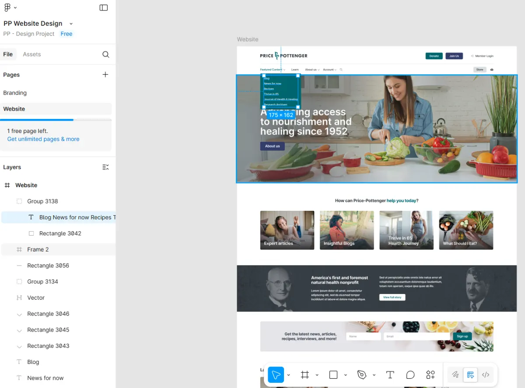Screen dimensions: 525x388
Task: Select the Website page in Pages list
Action: 56,109
